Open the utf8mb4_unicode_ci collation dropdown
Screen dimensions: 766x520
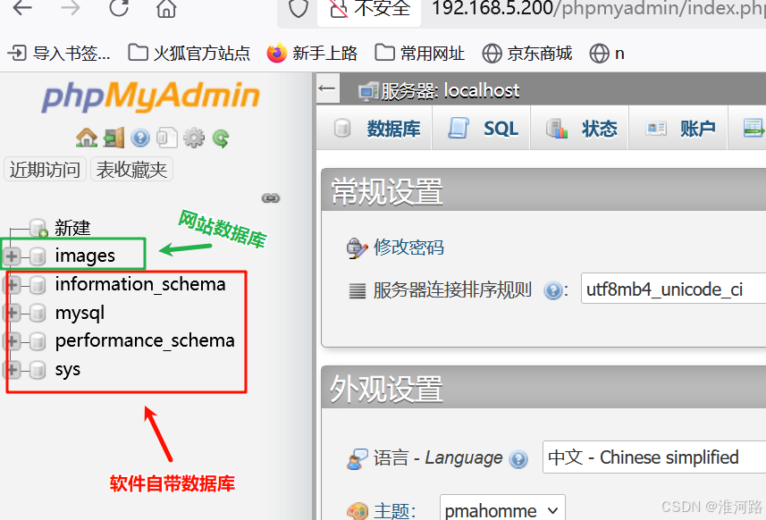pos(673,289)
